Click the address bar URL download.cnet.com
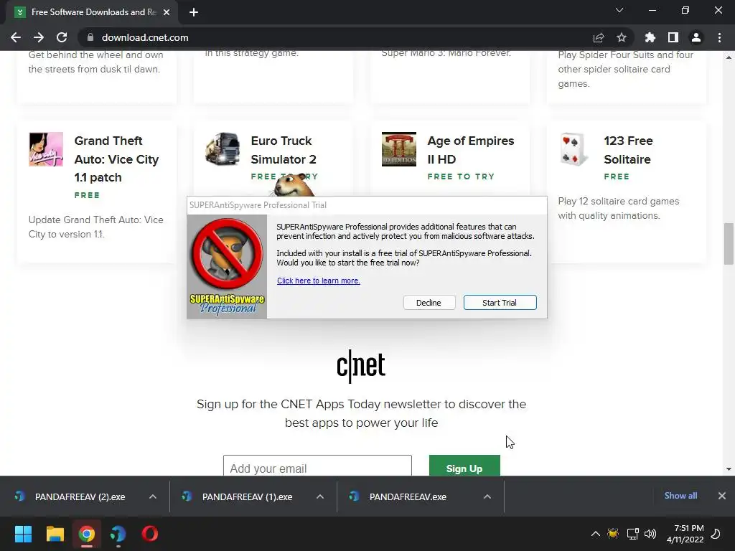735x551 pixels. (145, 37)
